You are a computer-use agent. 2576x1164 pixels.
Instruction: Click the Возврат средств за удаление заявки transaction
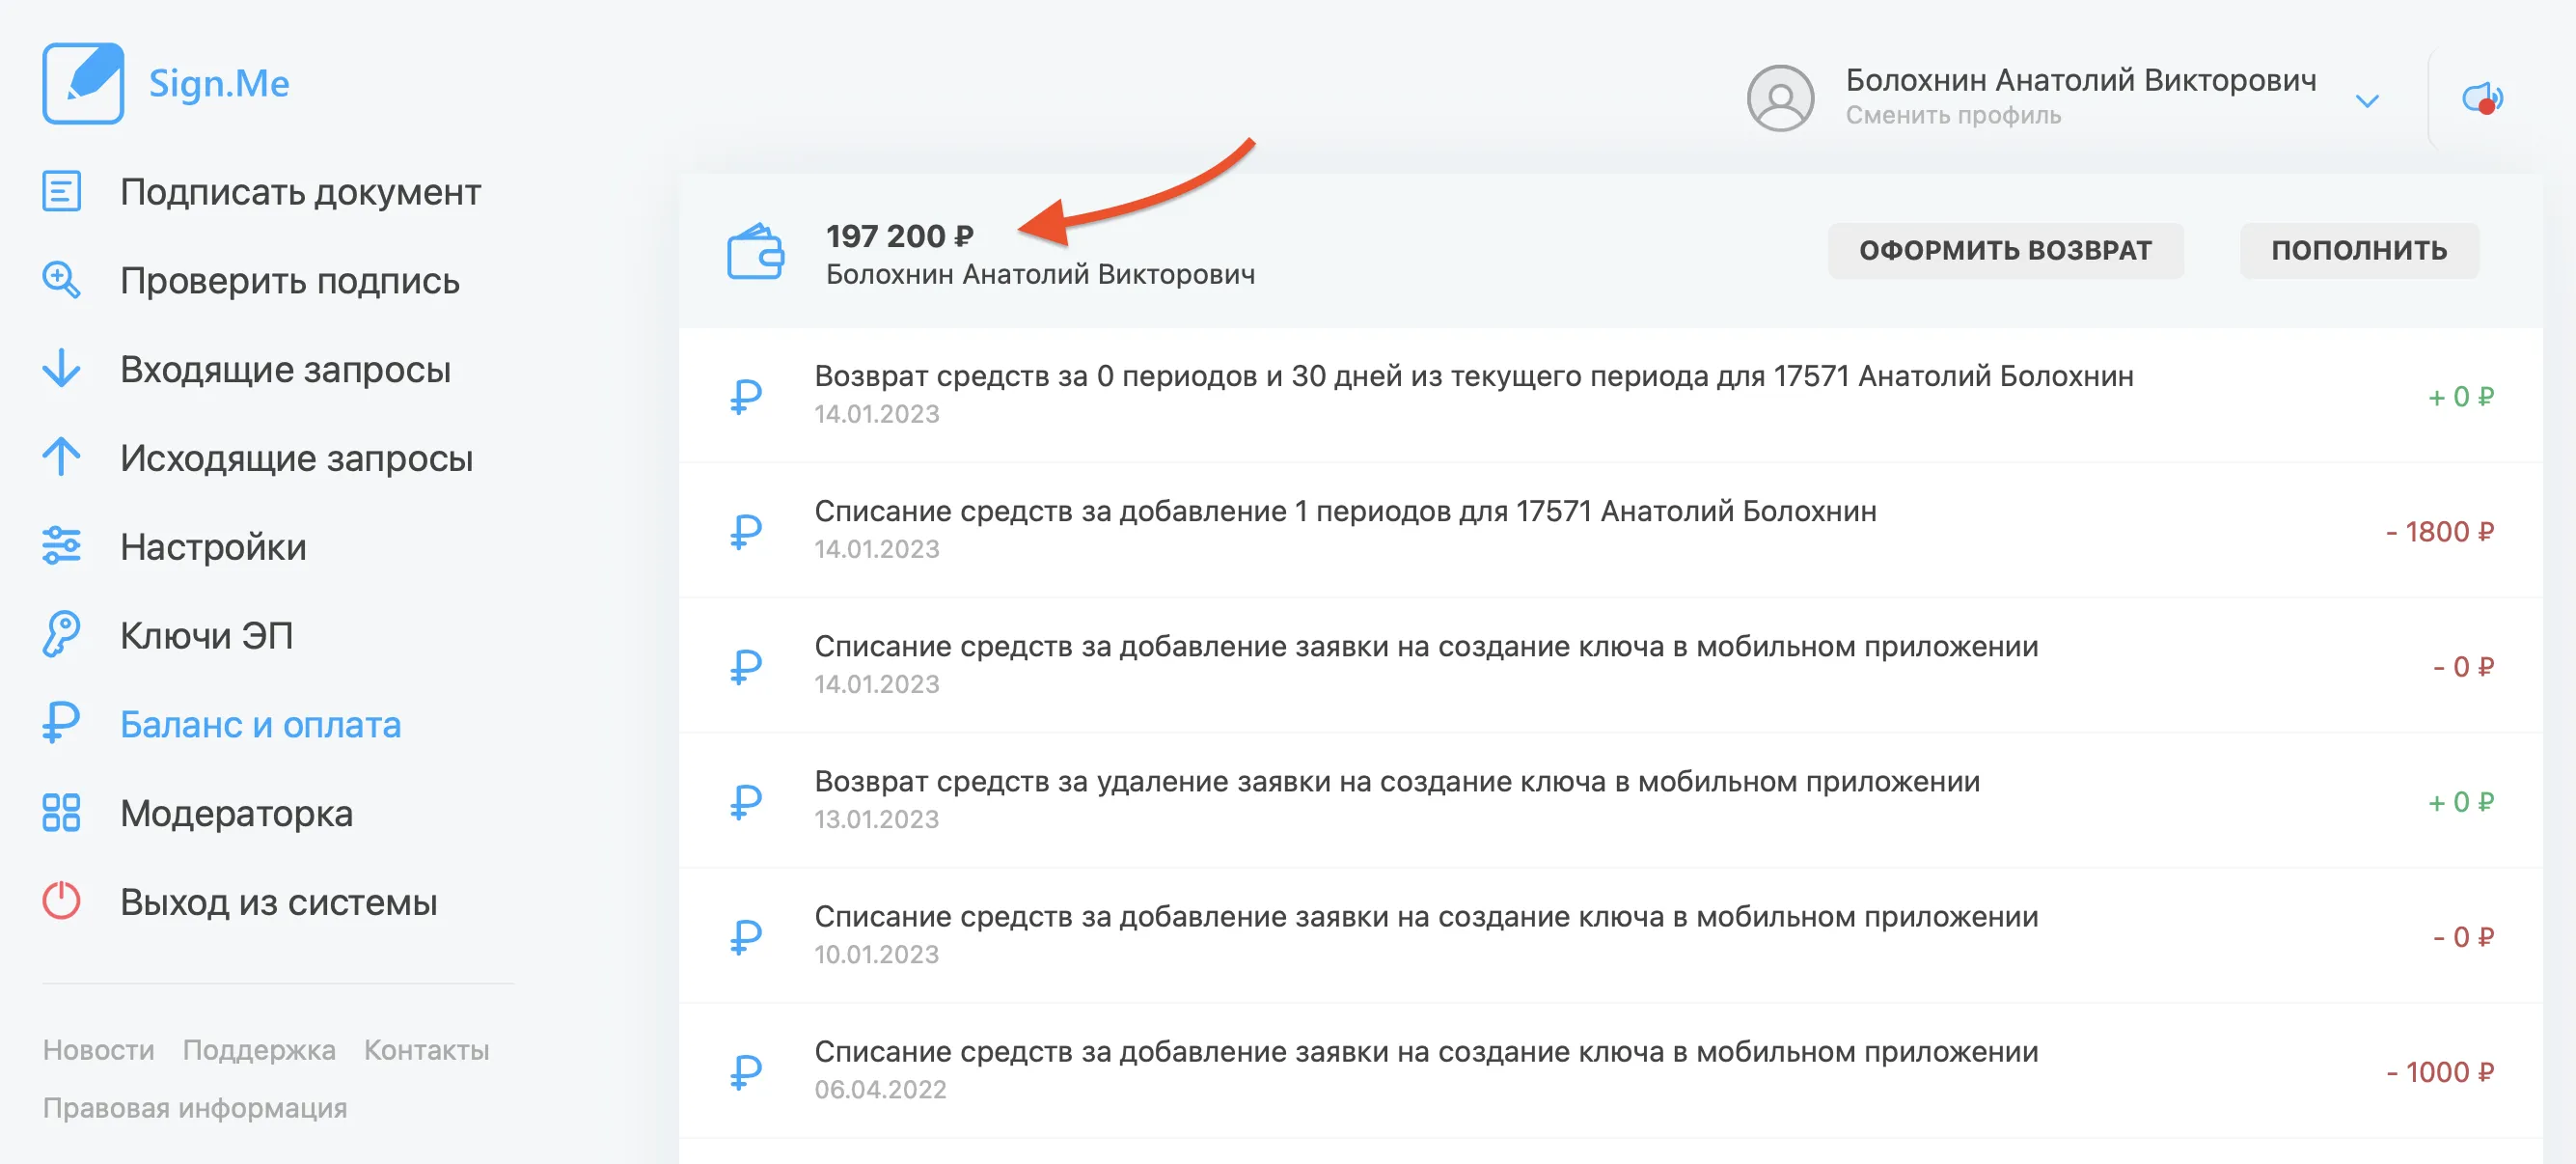click(x=1610, y=800)
